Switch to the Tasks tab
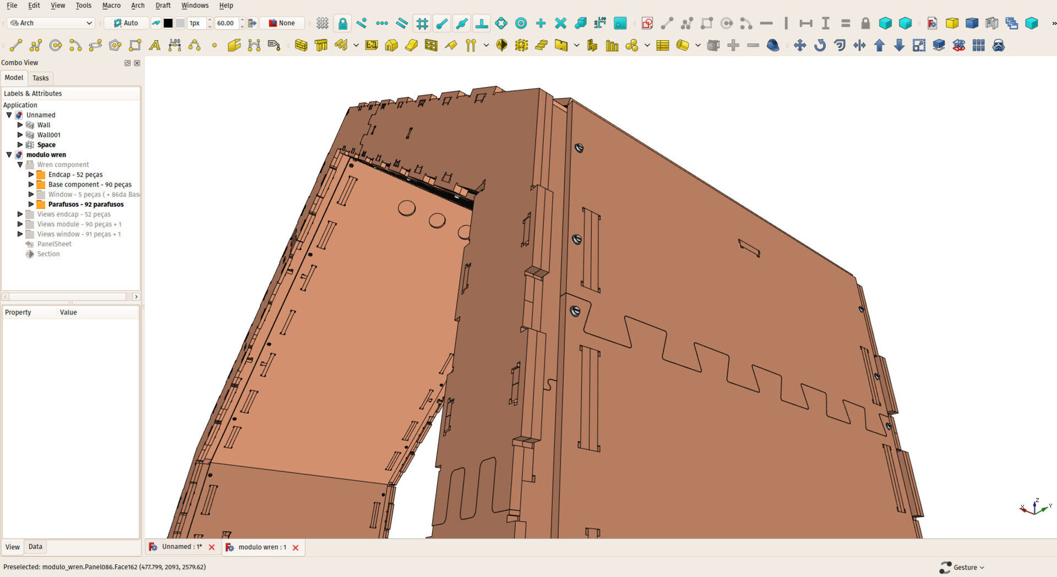 pyautogui.click(x=40, y=78)
